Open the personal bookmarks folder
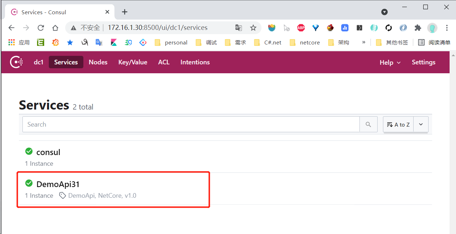The image size is (456, 234). click(171, 42)
